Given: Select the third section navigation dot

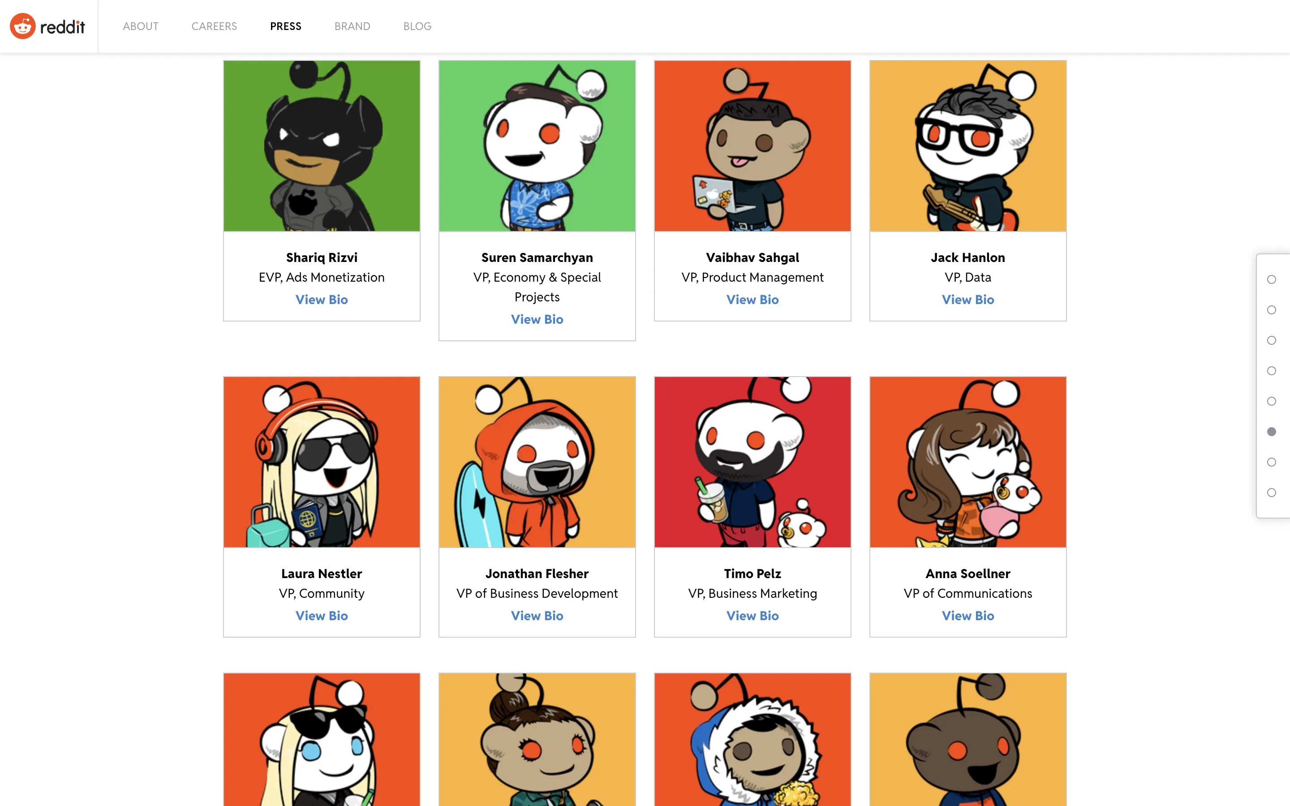Looking at the screenshot, I should click(x=1271, y=340).
